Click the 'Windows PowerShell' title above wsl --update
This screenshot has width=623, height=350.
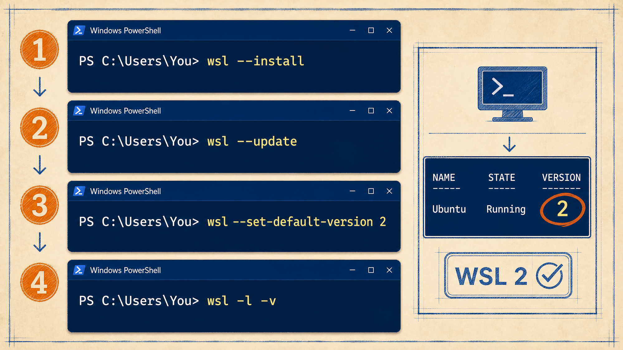click(126, 111)
